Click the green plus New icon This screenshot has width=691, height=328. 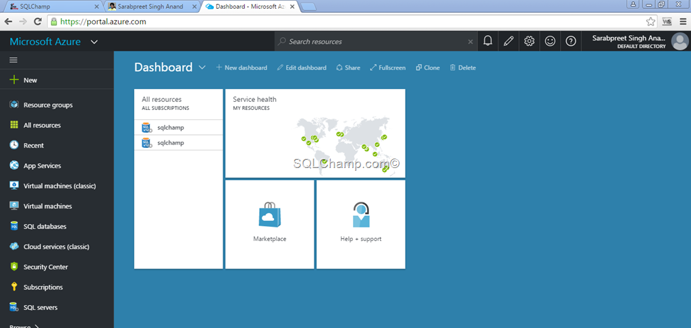tap(14, 80)
